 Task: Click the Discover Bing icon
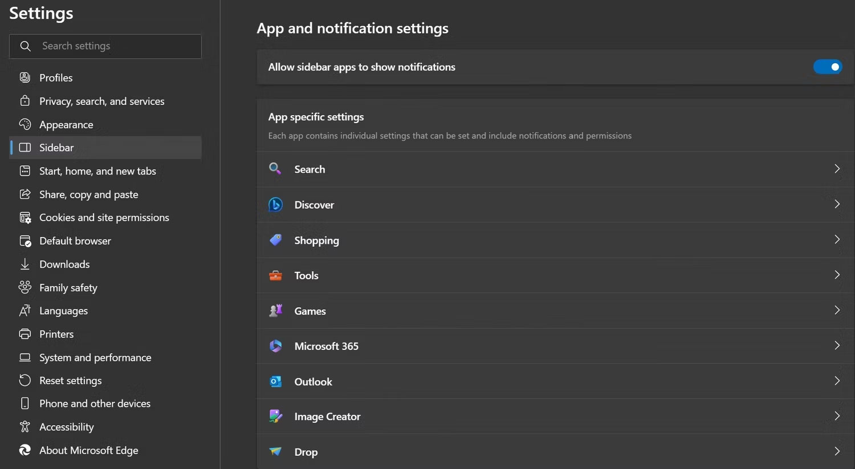(275, 205)
